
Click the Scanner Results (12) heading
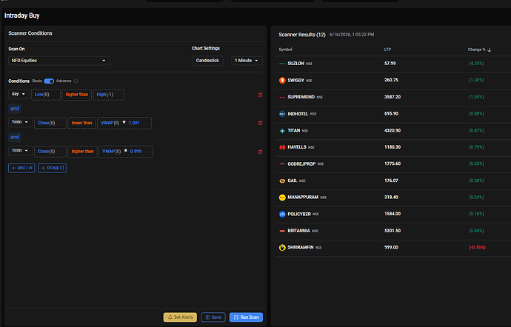pyautogui.click(x=302, y=35)
